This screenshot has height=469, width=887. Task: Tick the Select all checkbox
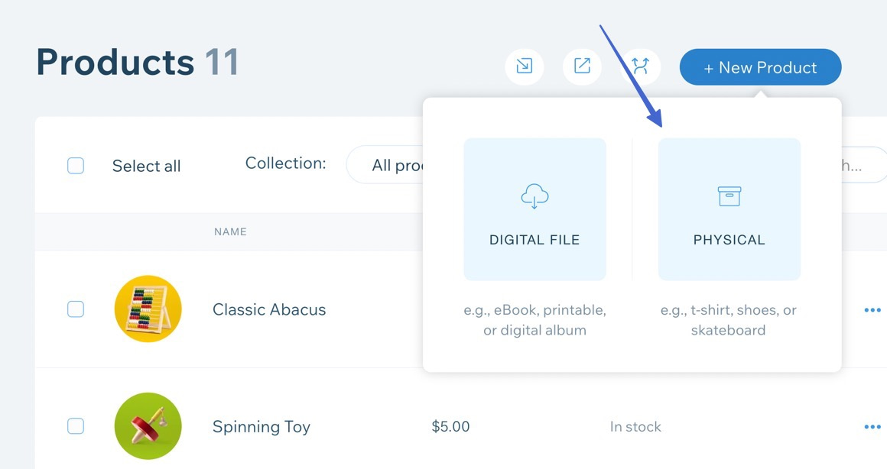pyautogui.click(x=76, y=166)
